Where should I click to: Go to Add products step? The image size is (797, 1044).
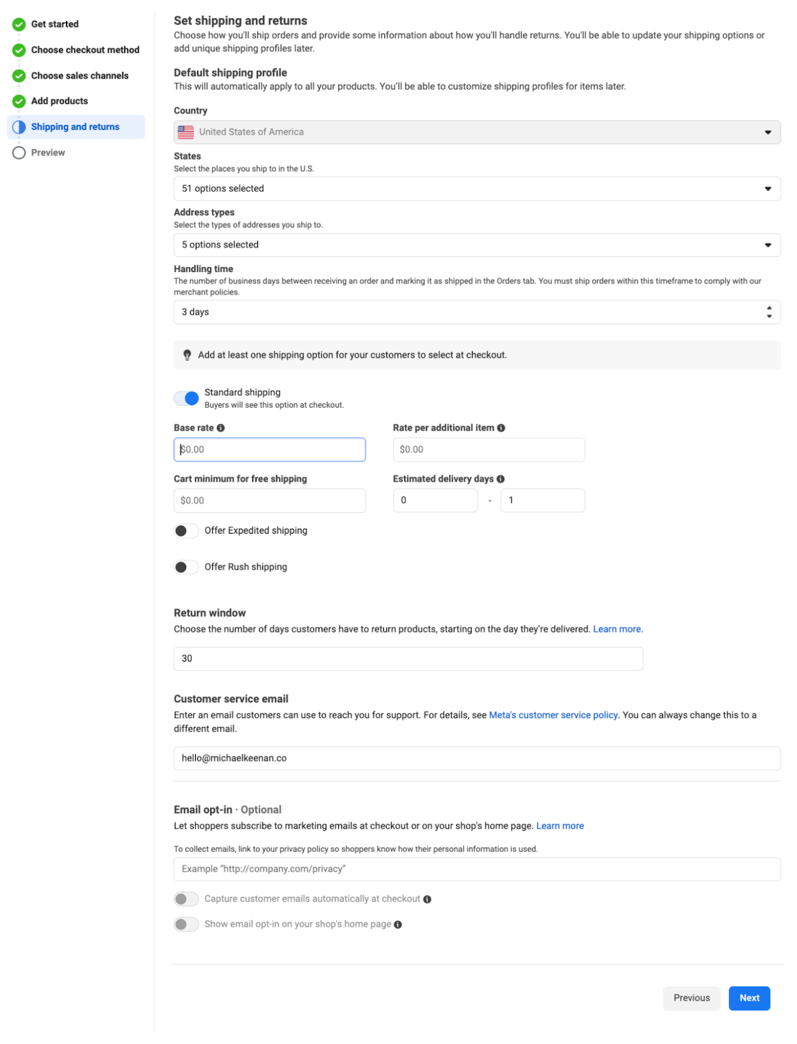[59, 101]
